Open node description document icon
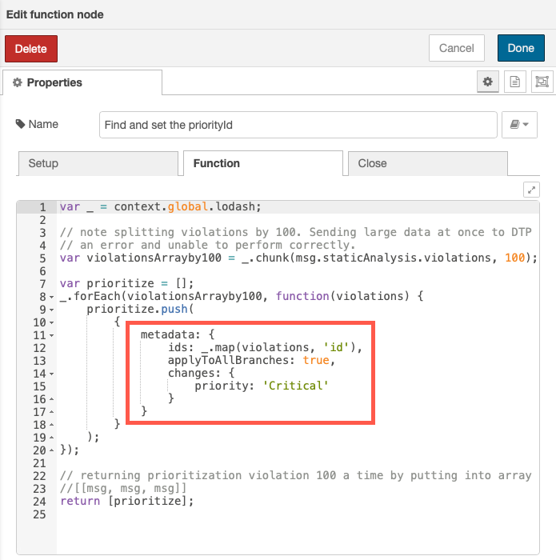 click(515, 82)
